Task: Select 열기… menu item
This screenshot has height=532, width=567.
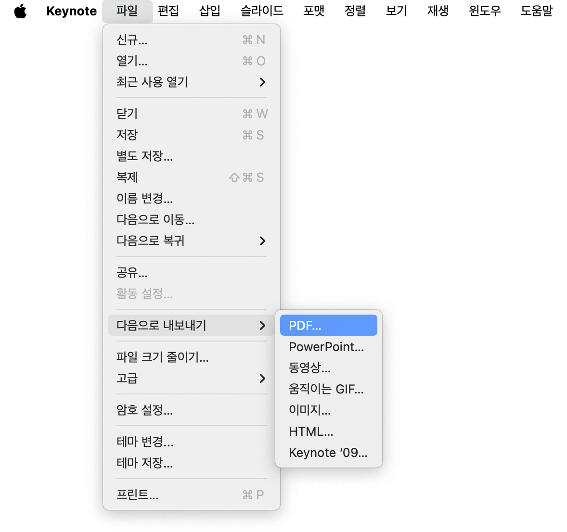Action: click(x=191, y=61)
